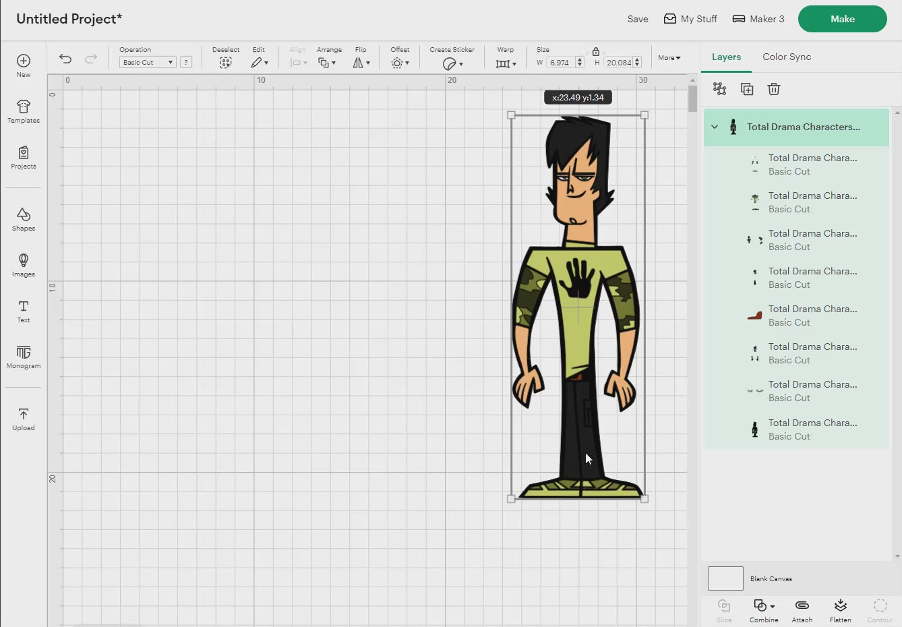Click the Deselect icon
Viewport: 902px width, 627px height.
(x=226, y=63)
